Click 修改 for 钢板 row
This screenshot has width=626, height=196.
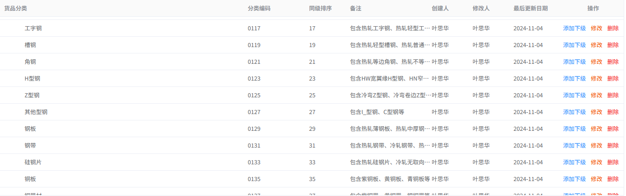click(x=596, y=129)
